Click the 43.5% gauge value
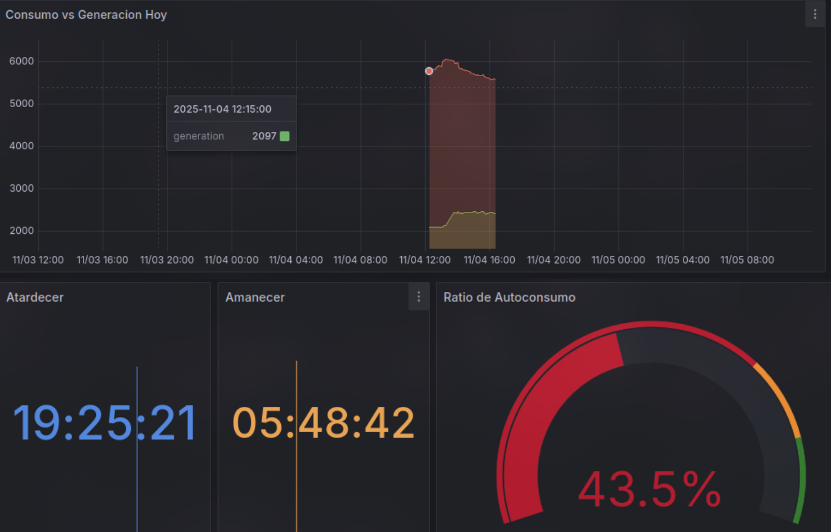Viewport: 831px width, 532px height. coord(648,488)
